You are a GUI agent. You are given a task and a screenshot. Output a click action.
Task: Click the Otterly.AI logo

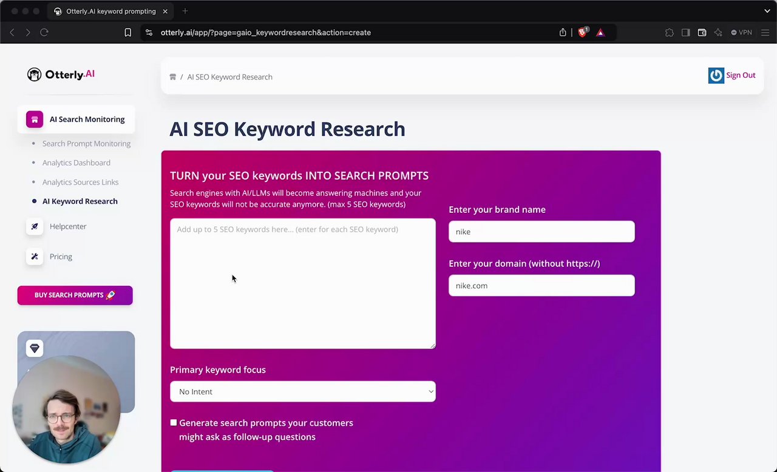point(61,74)
